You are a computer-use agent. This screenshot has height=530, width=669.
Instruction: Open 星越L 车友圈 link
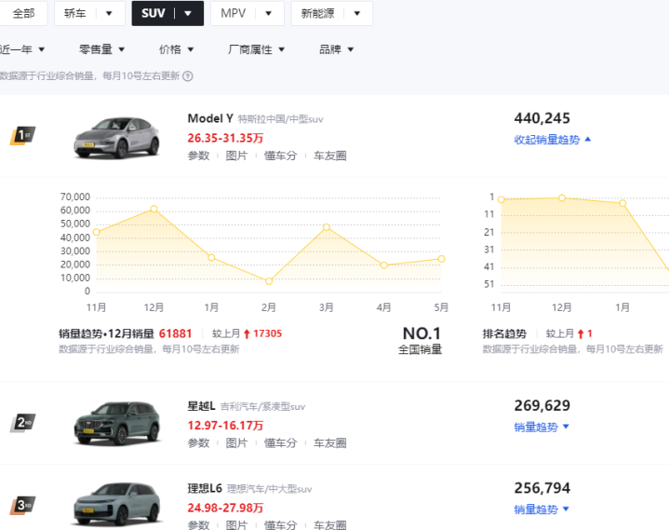click(x=329, y=443)
